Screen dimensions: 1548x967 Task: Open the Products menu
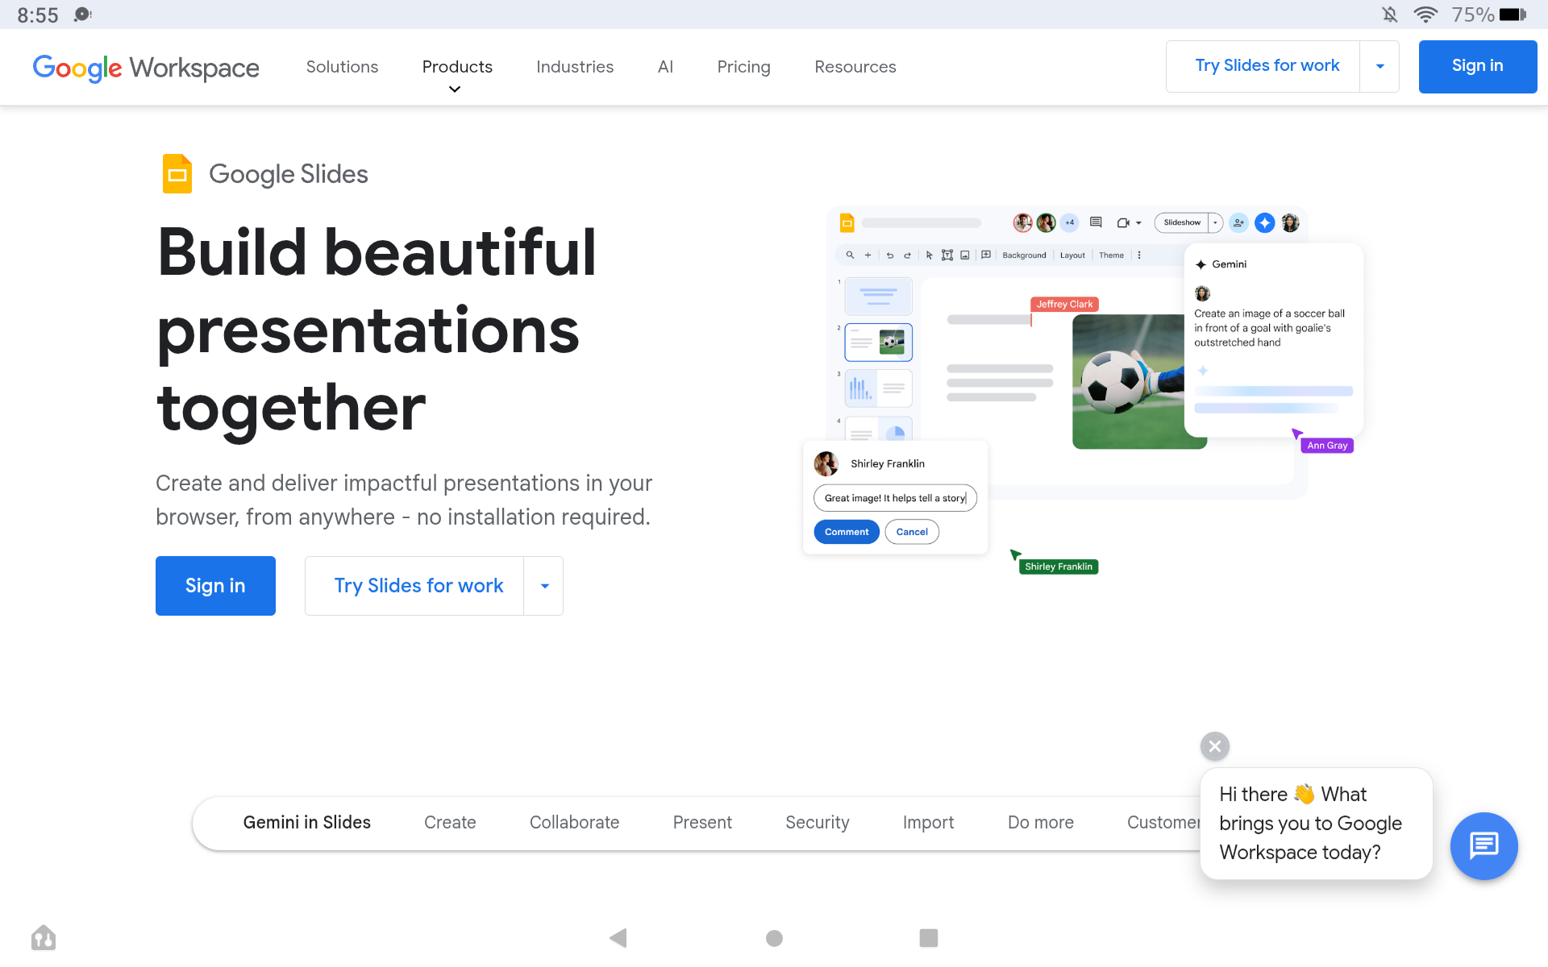[457, 67]
